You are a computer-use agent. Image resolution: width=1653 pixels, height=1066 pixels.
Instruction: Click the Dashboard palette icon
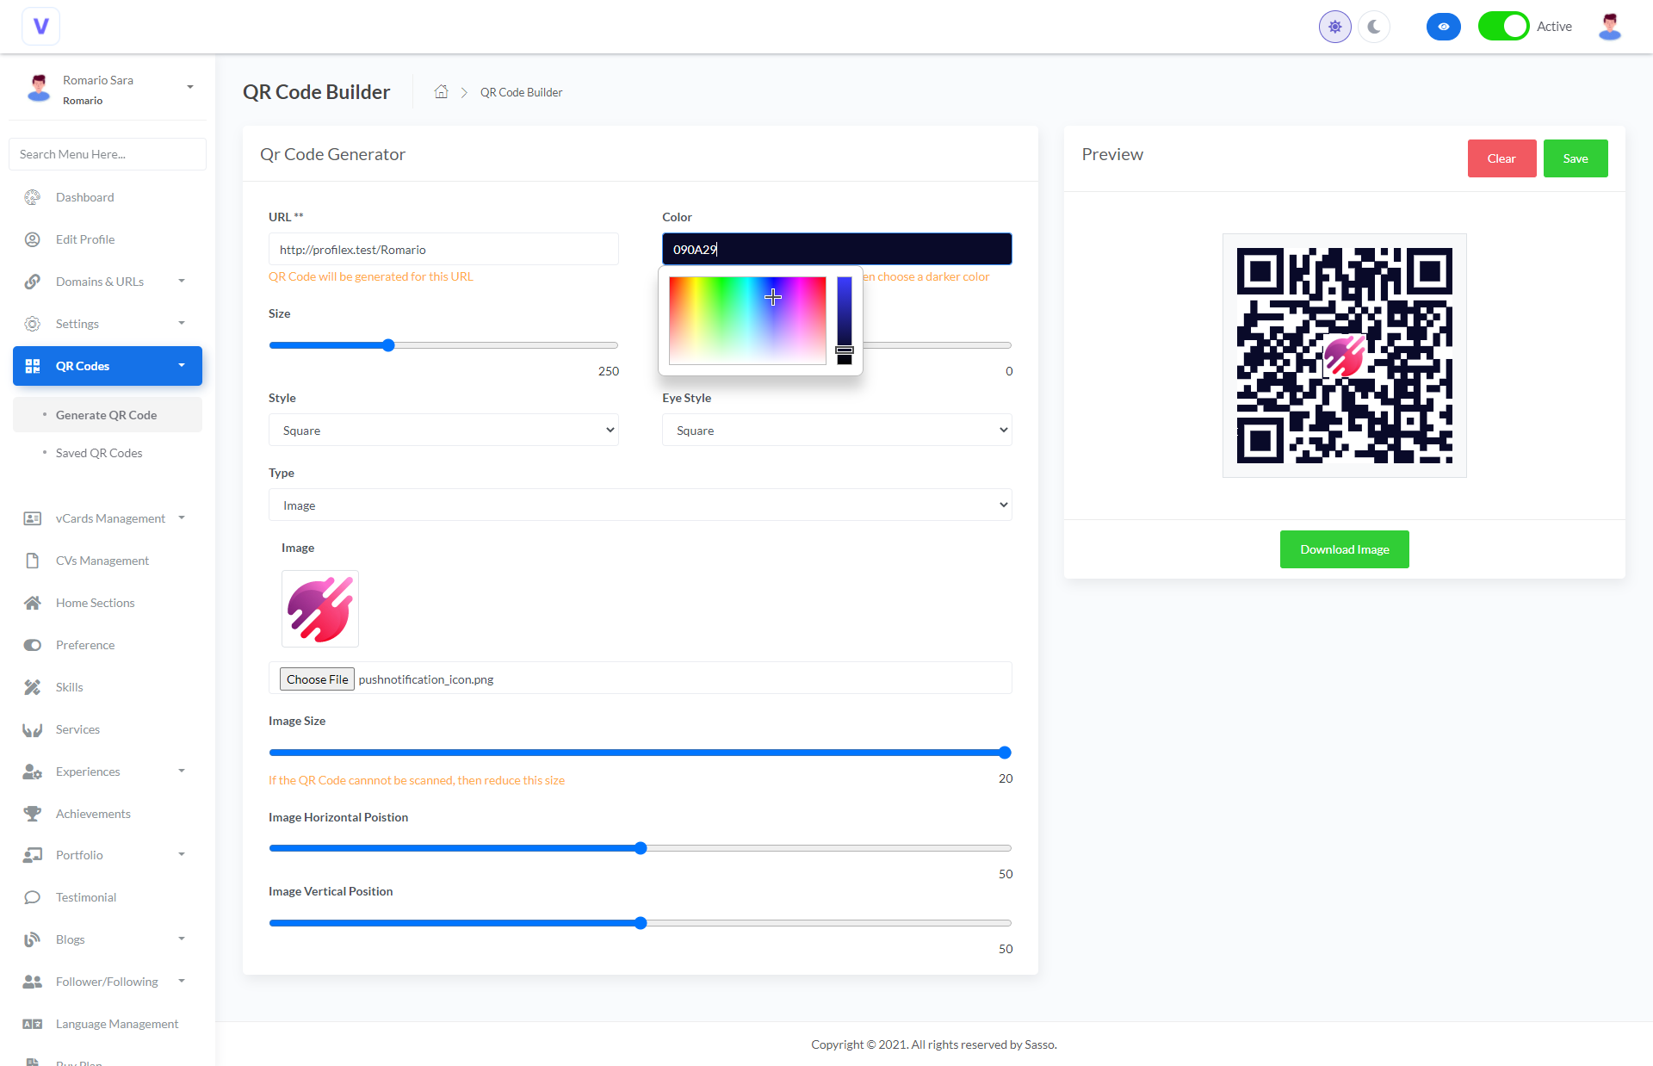pyautogui.click(x=33, y=197)
